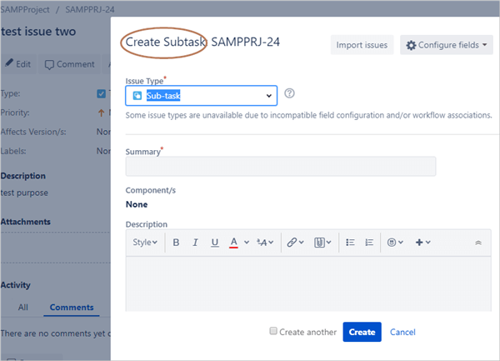
Task: Click the Component/s None value
Action: (x=137, y=204)
